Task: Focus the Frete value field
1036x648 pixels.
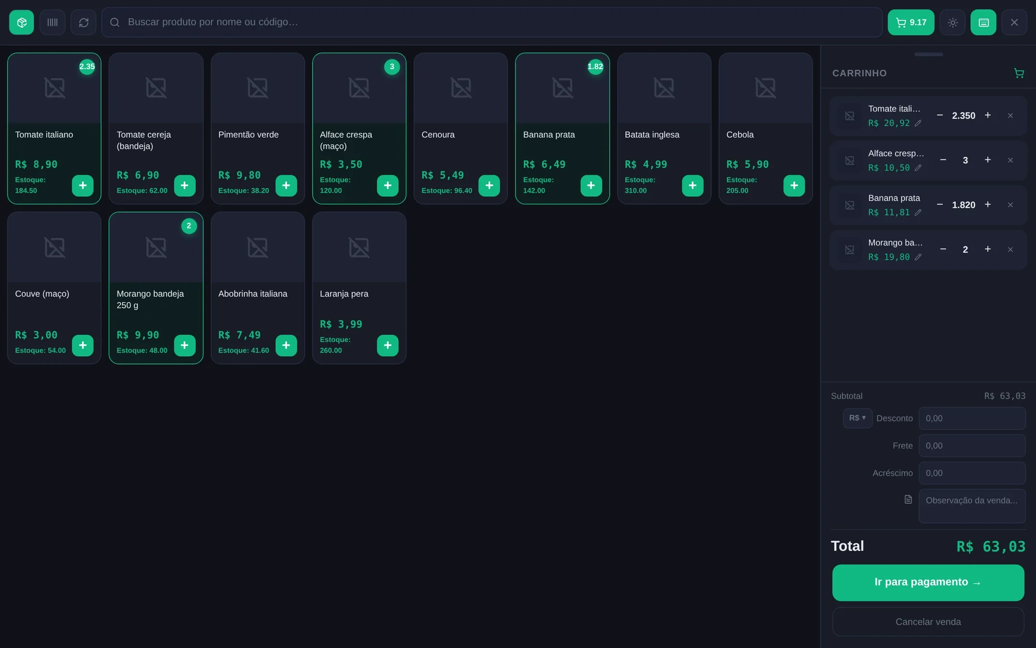Action: click(x=972, y=446)
